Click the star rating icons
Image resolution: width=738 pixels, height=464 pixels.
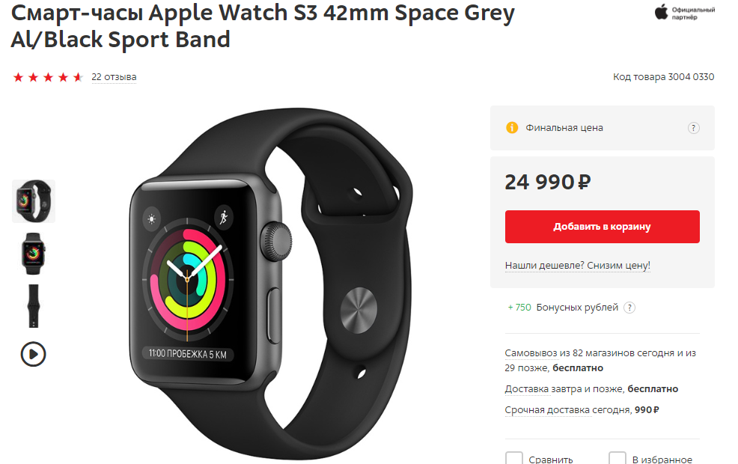pos(48,77)
